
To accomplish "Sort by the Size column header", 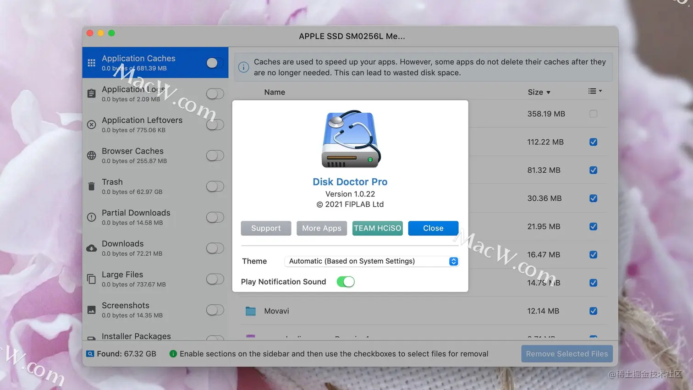I will pos(539,92).
